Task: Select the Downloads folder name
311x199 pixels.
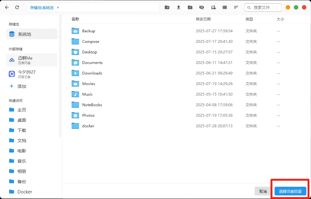Action: point(92,73)
